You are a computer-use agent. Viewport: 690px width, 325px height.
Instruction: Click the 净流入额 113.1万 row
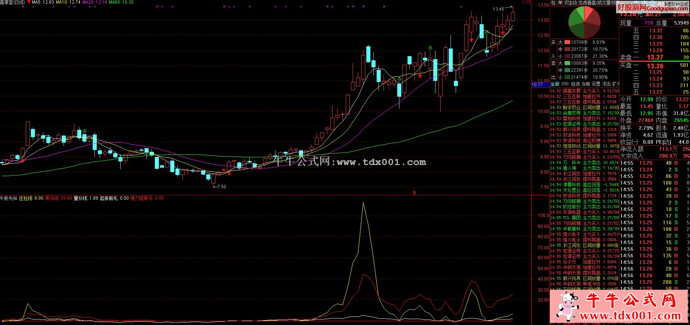tap(655, 149)
